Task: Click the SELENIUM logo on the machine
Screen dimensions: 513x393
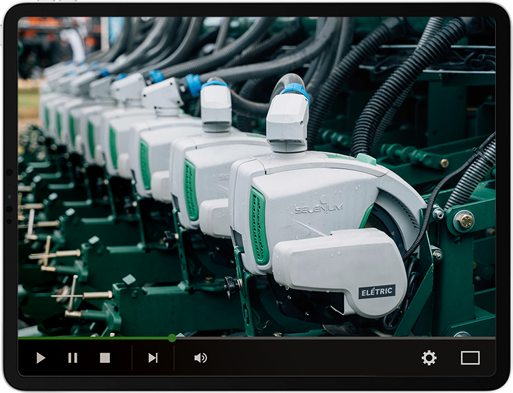Action: pos(318,208)
